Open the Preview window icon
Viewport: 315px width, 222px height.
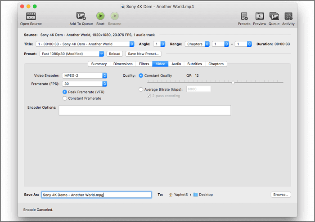coord(260,16)
